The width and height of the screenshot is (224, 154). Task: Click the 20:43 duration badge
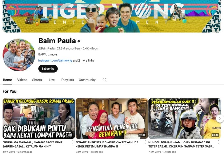pos(215,135)
